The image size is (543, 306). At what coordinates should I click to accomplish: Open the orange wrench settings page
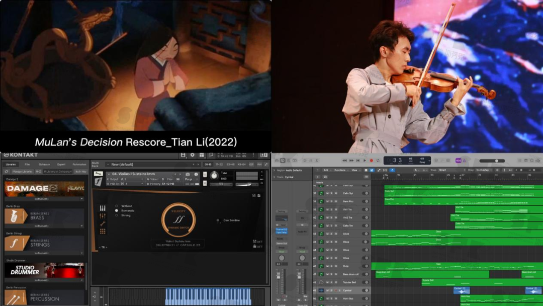coord(103,223)
